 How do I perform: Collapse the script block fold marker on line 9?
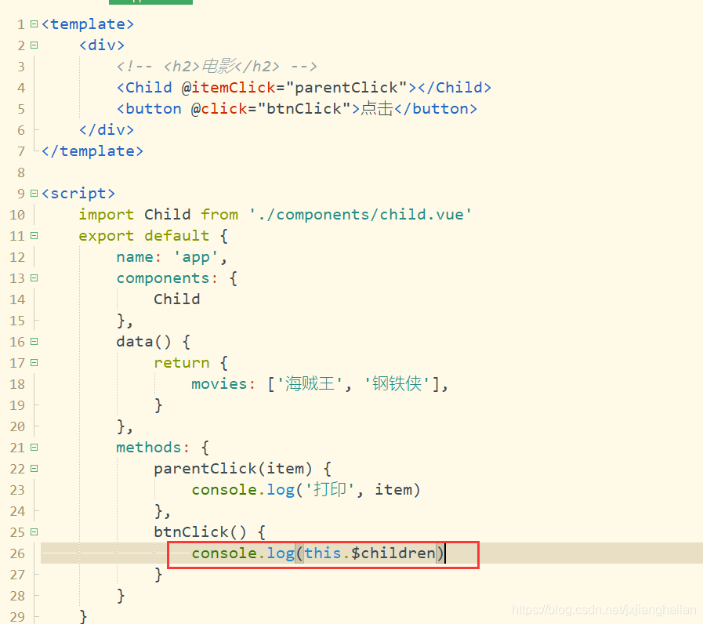(34, 194)
